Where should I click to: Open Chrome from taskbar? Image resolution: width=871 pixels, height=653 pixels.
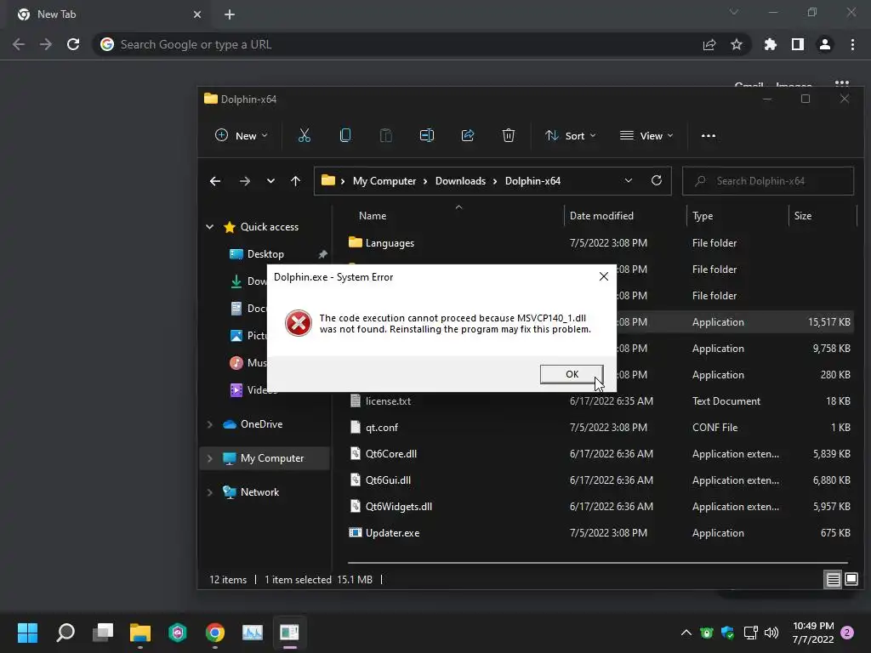click(215, 633)
